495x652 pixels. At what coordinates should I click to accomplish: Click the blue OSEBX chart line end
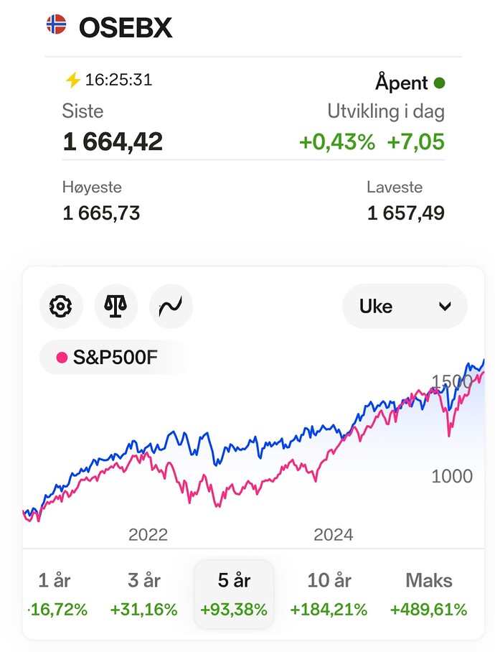click(x=483, y=361)
